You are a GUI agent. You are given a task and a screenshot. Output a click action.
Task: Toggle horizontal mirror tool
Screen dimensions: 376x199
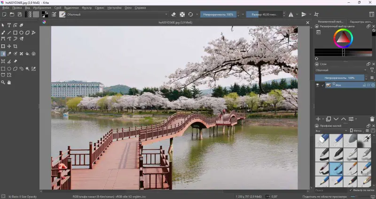pyautogui.click(x=291, y=15)
